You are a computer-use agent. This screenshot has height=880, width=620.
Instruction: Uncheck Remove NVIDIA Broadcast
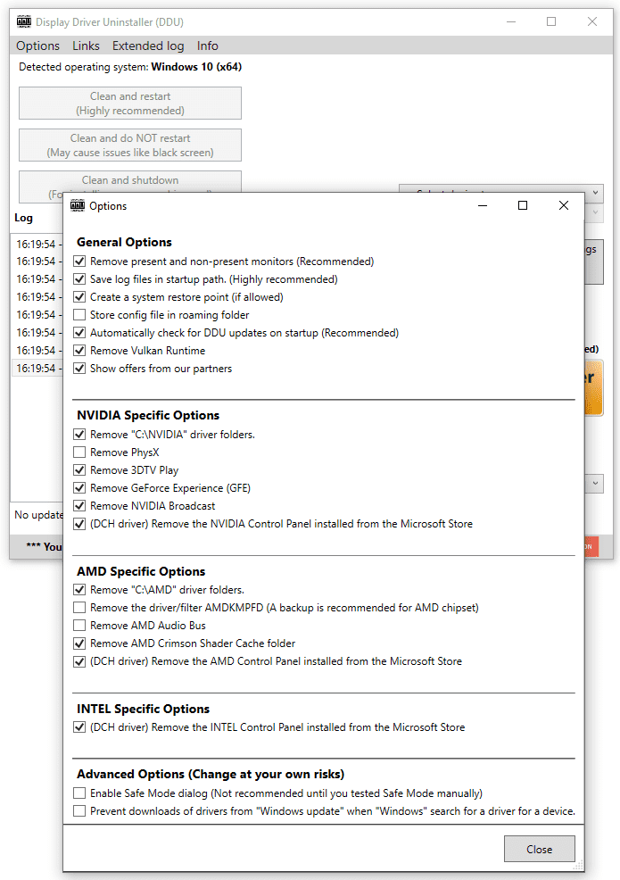(79, 506)
